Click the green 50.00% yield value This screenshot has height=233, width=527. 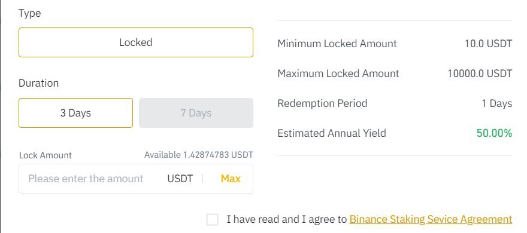click(494, 133)
